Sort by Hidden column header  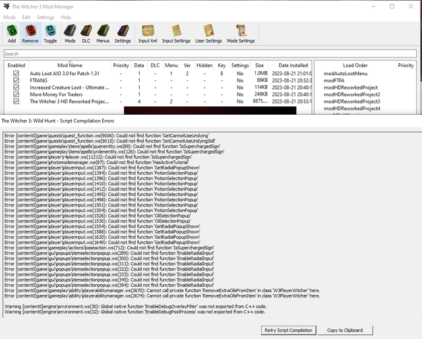[x=204, y=65]
